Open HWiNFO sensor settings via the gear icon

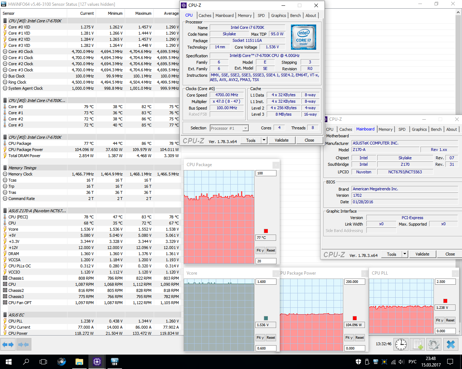[x=434, y=344]
